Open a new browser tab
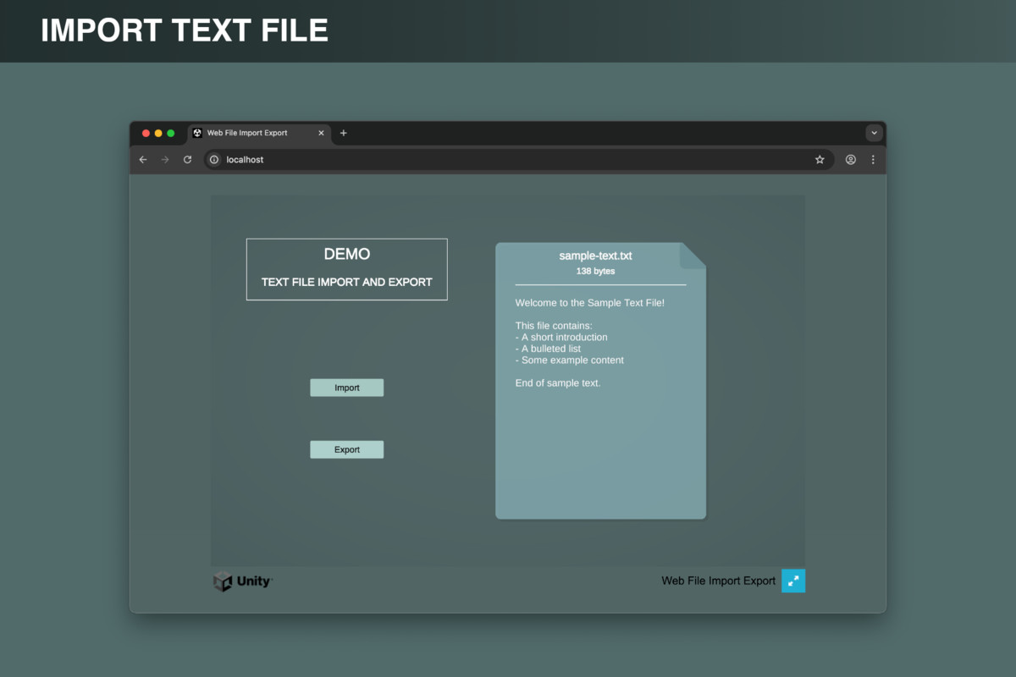The image size is (1016, 677). point(343,133)
